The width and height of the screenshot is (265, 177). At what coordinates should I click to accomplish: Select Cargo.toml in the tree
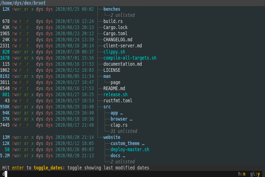pyautogui.click(x=116, y=34)
